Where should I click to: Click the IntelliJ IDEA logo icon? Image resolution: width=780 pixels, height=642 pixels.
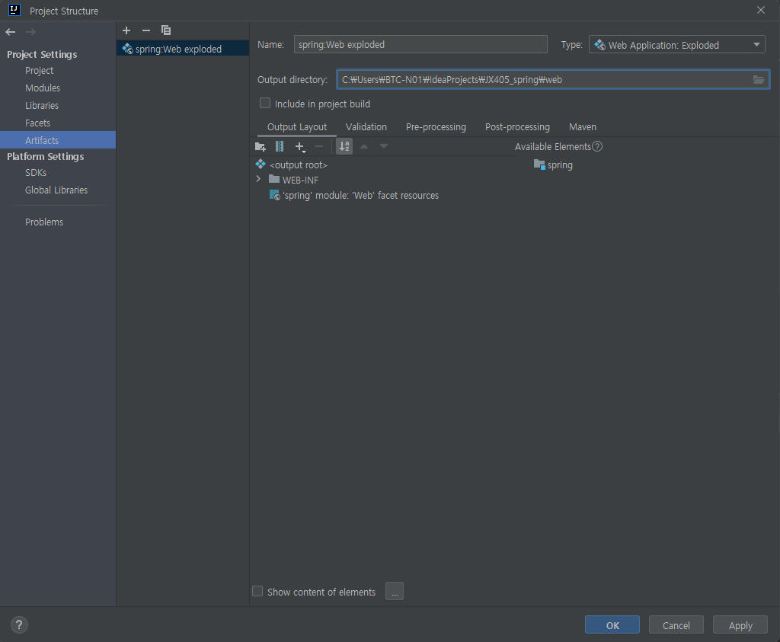[14, 10]
